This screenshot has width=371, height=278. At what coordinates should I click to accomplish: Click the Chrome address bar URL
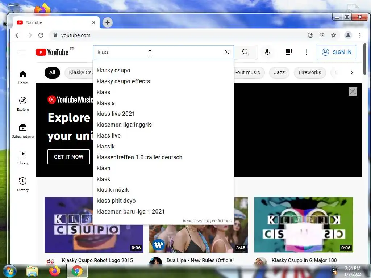(x=76, y=35)
